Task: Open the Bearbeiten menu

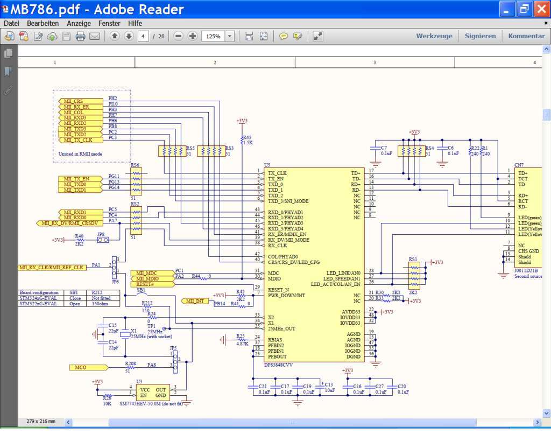Action: (x=43, y=23)
